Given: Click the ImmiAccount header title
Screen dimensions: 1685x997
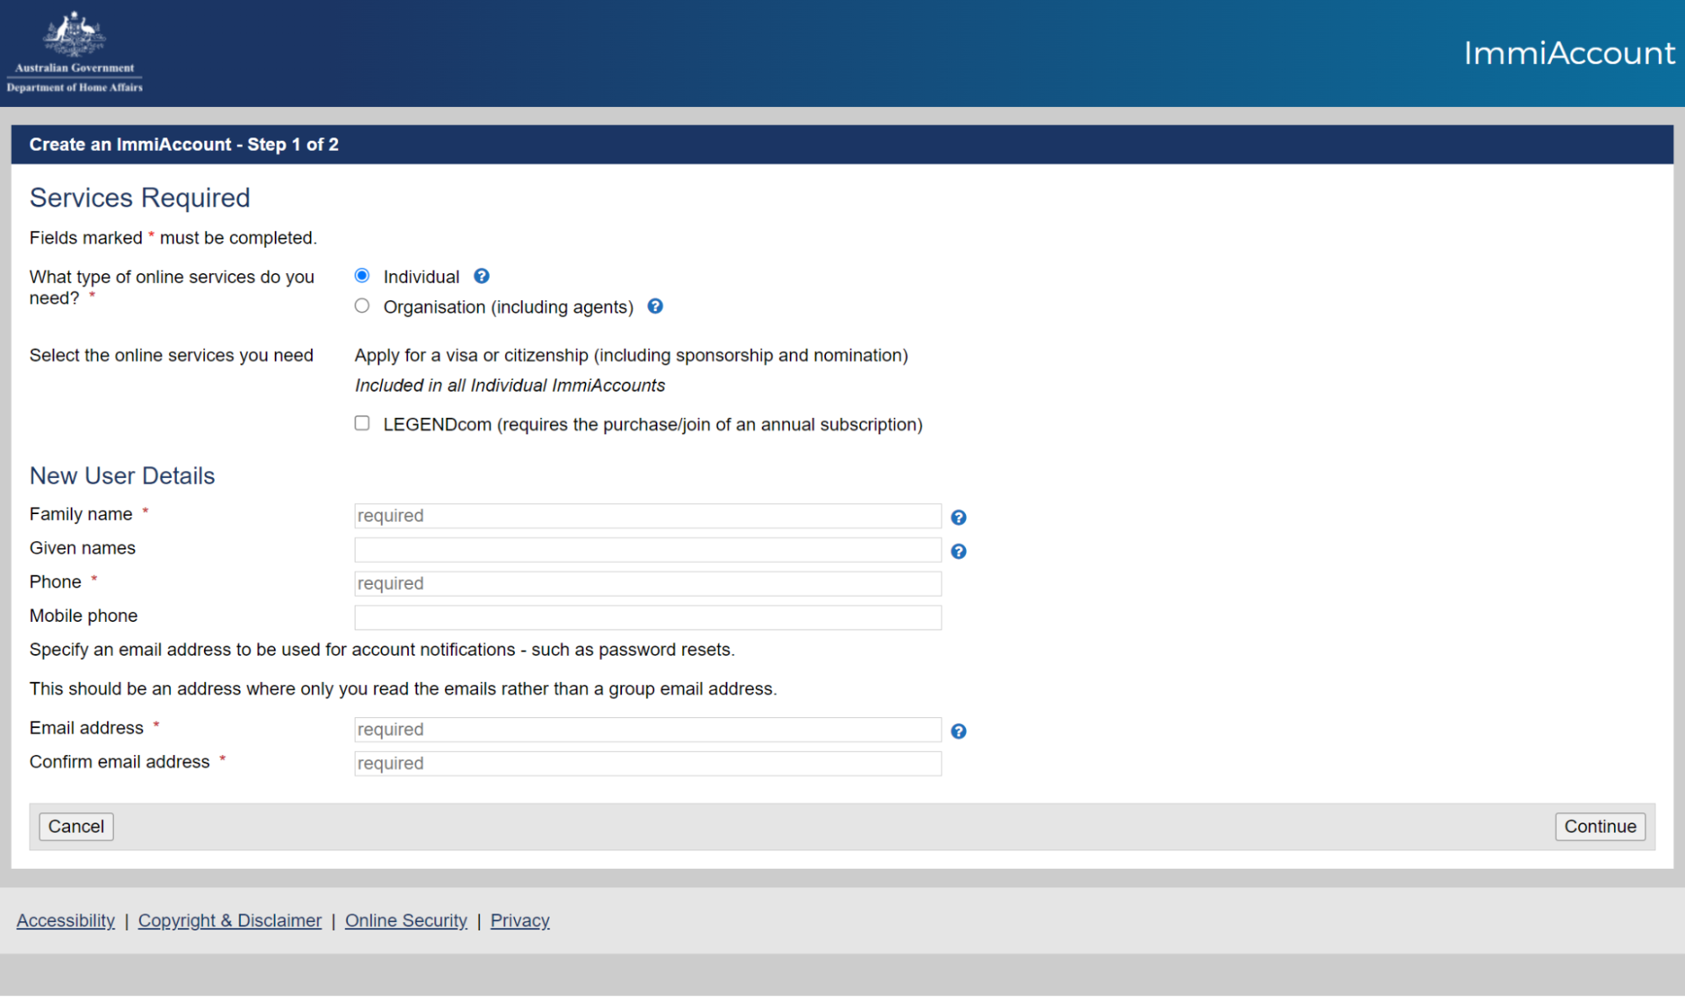Looking at the screenshot, I should coord(1569,53).
